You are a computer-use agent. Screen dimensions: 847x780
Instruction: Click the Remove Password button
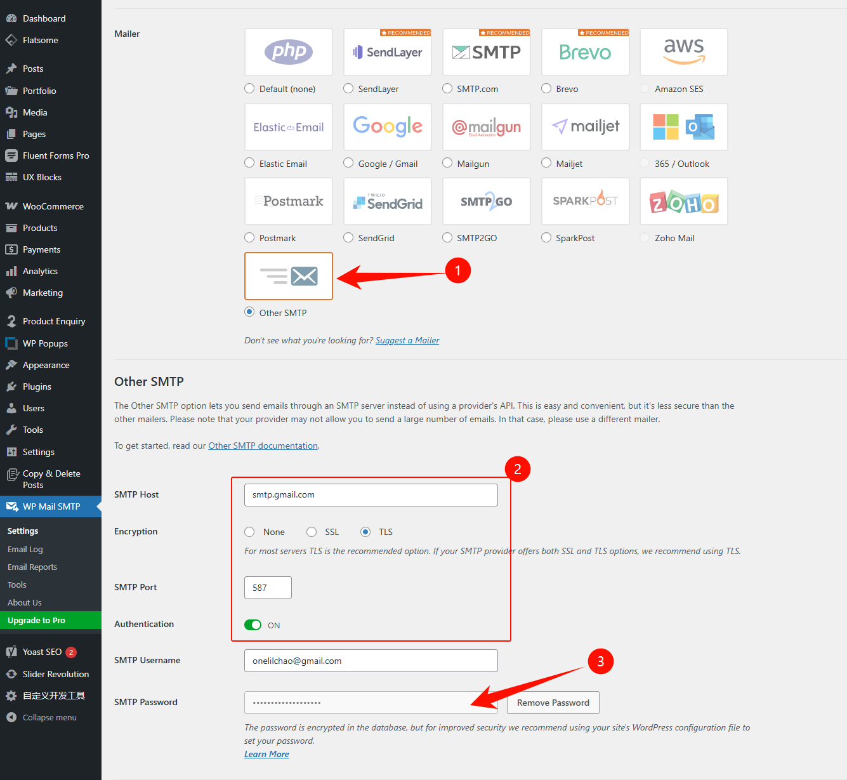[x=553, y=703]
